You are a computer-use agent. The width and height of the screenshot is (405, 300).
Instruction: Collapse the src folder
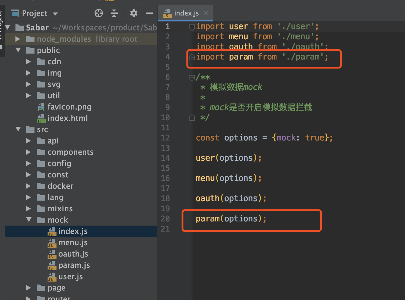[x=18, y=129]
